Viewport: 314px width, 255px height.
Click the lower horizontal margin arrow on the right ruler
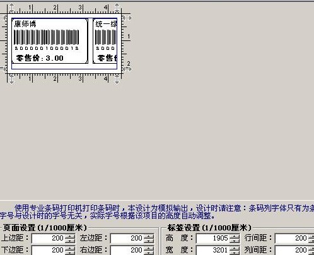coord(127,69)
